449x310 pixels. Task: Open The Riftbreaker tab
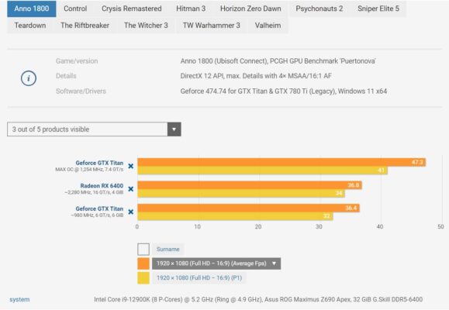pyautogui.click(x=85, y=26)
